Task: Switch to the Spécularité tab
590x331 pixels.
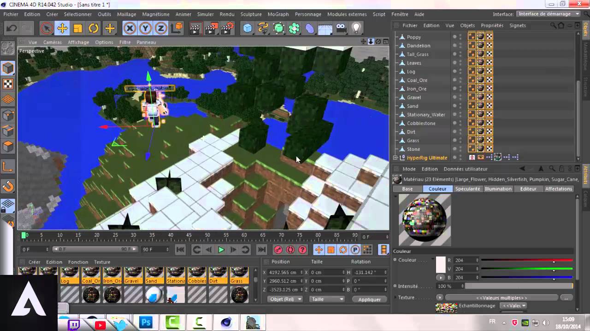Action: (467, 189)
